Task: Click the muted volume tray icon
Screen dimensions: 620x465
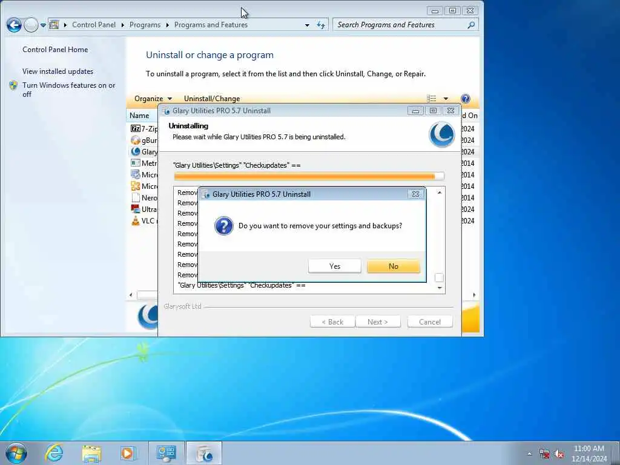Action: pos(559,454)
